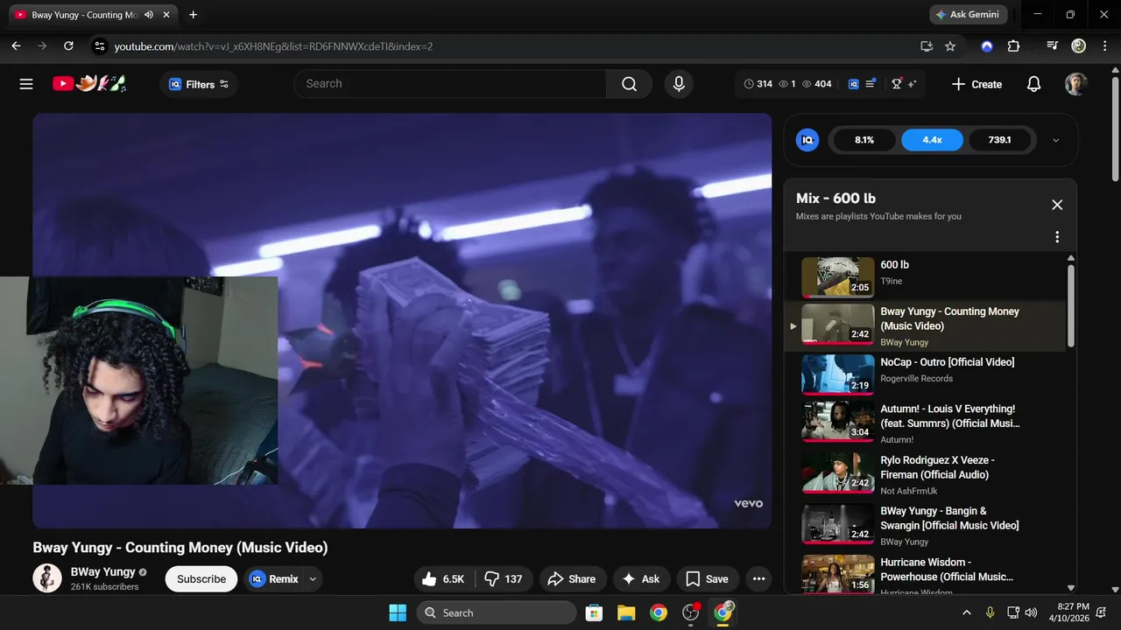Viewport: 1121px width, 630px height.
Task: Select the 739.1 vidIQ metric pill
Action: (x=999, y=140)
